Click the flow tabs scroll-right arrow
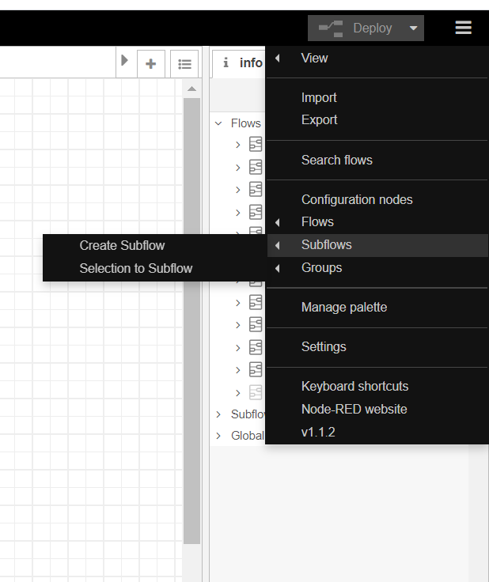489x582 pixels. 124,60
